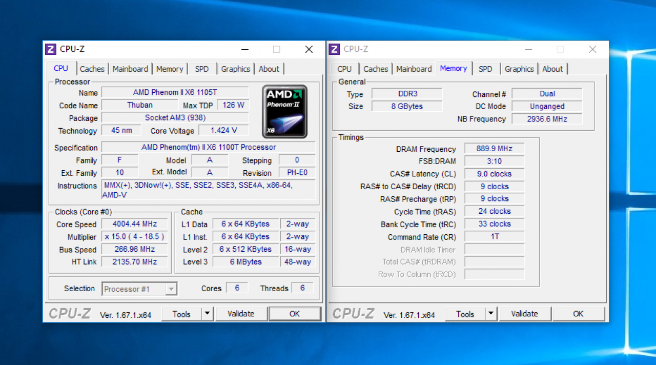Screen dimensions: 656x365
Task: Click Tools button in right CPU-Z window
Action: point(465,314)
